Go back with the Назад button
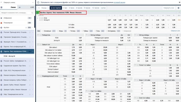The height and width of the screenshot is (102, 181). click(42, 8)
